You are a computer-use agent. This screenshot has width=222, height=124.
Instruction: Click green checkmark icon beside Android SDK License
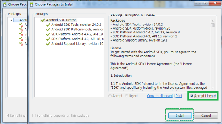click(x=43, y=20)
